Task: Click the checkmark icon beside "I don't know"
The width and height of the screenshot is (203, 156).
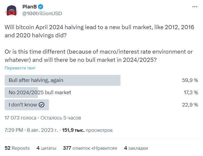Action: 42,105
